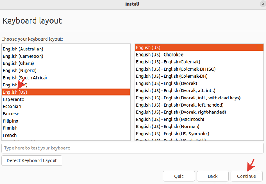Focus the keyboard test input field
Image resolution: width=266 pixels, height=184 pixels.
coord(132,148)
